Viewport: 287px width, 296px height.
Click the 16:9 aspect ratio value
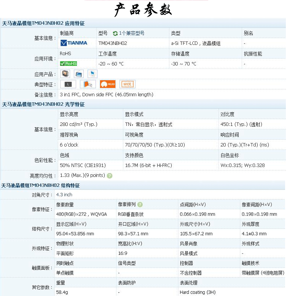pos(123,253)
